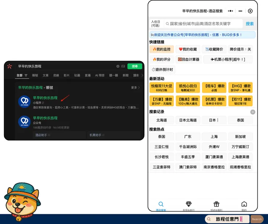
Task: Open the 公众号 result title 早早的快乐旅程
Action: (45, 118)
